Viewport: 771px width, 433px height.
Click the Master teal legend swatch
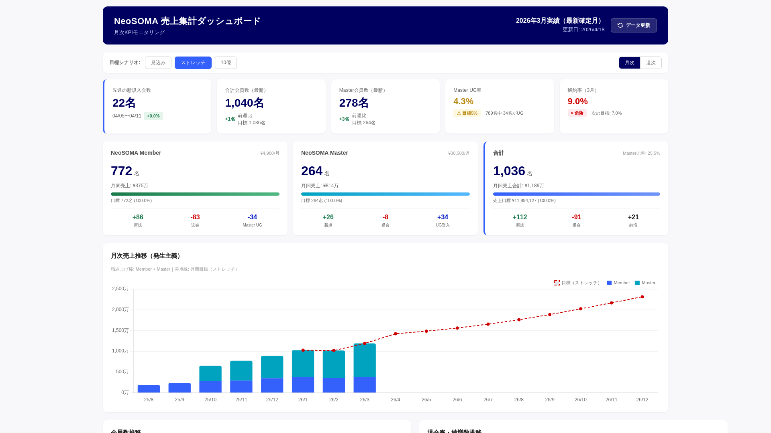(x=637, y=283)
